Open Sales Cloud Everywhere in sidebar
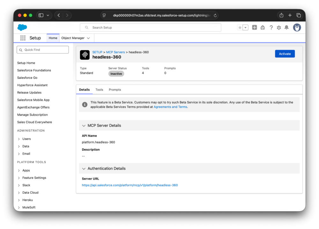Viewport: 319px width, 229px height. coord(34,122)
